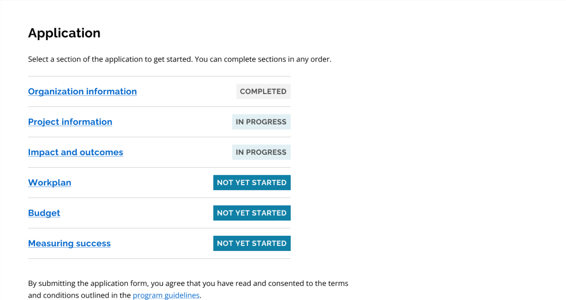Screen dimensions: 566x300
Task: Click the Measuring success section row
Action: point(159,243)
